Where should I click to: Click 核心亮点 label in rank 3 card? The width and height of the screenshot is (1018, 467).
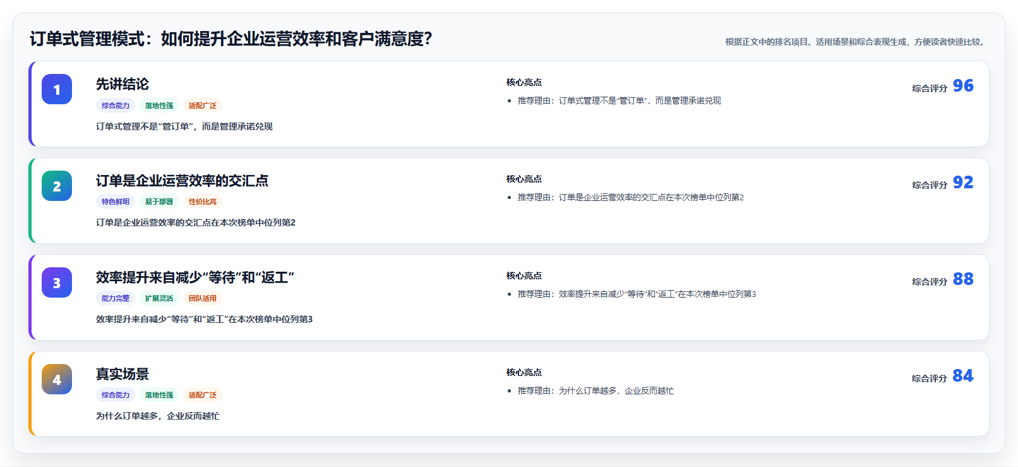524,276
